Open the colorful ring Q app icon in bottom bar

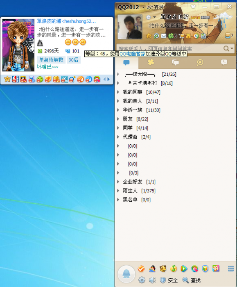(x=194, y=269)
